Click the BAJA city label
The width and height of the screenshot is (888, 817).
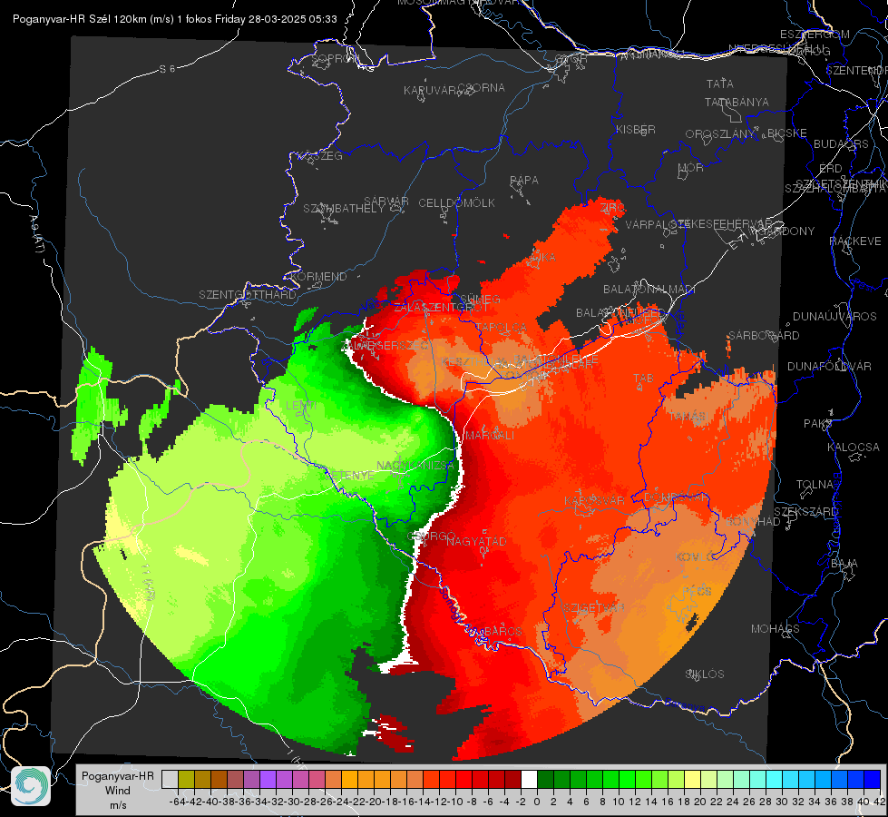(x=844, y=564)
